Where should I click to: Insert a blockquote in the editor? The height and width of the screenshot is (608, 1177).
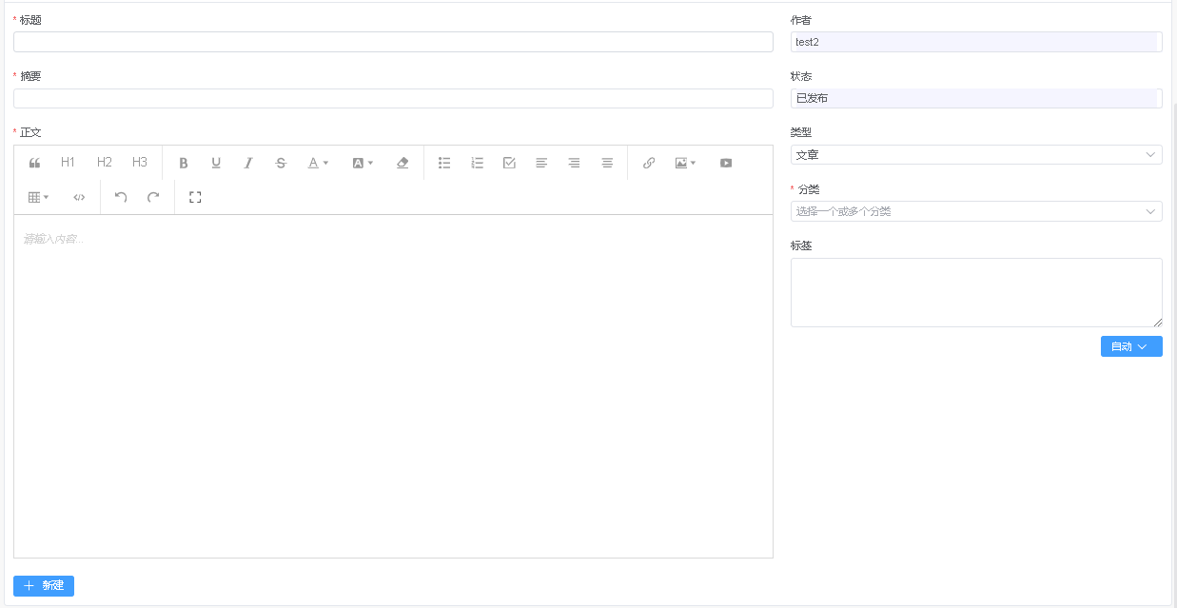click(34, 162)
